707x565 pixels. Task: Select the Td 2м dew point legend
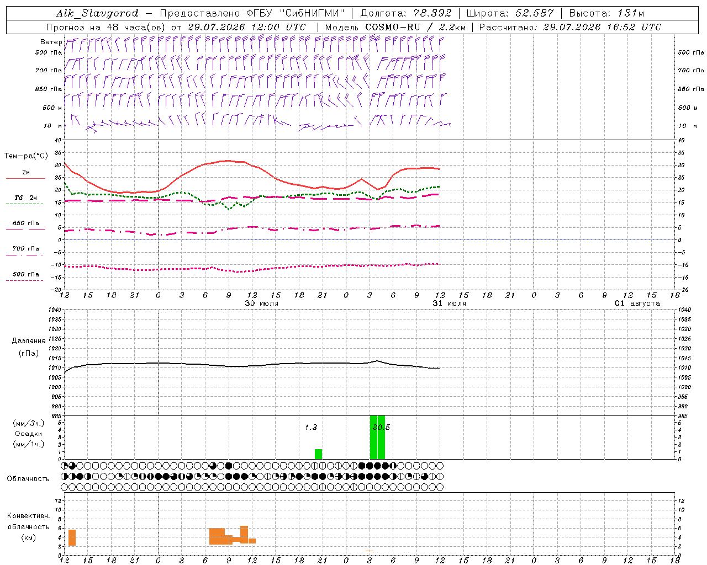(x=26, y=198)
